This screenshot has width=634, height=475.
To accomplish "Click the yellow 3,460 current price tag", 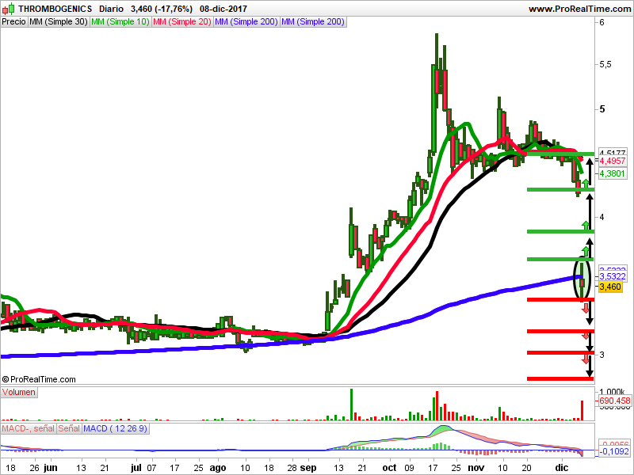I will pyautogui.click(x=609, y=287).
